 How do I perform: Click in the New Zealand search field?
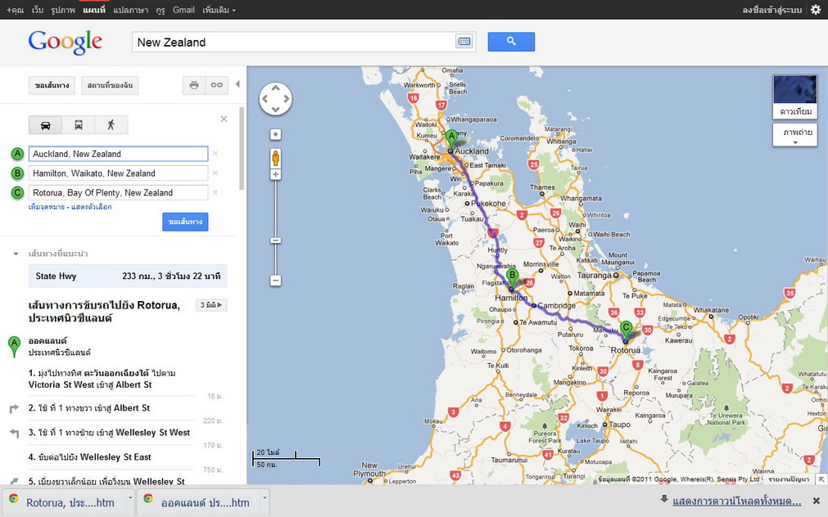(x=293, y=43)
